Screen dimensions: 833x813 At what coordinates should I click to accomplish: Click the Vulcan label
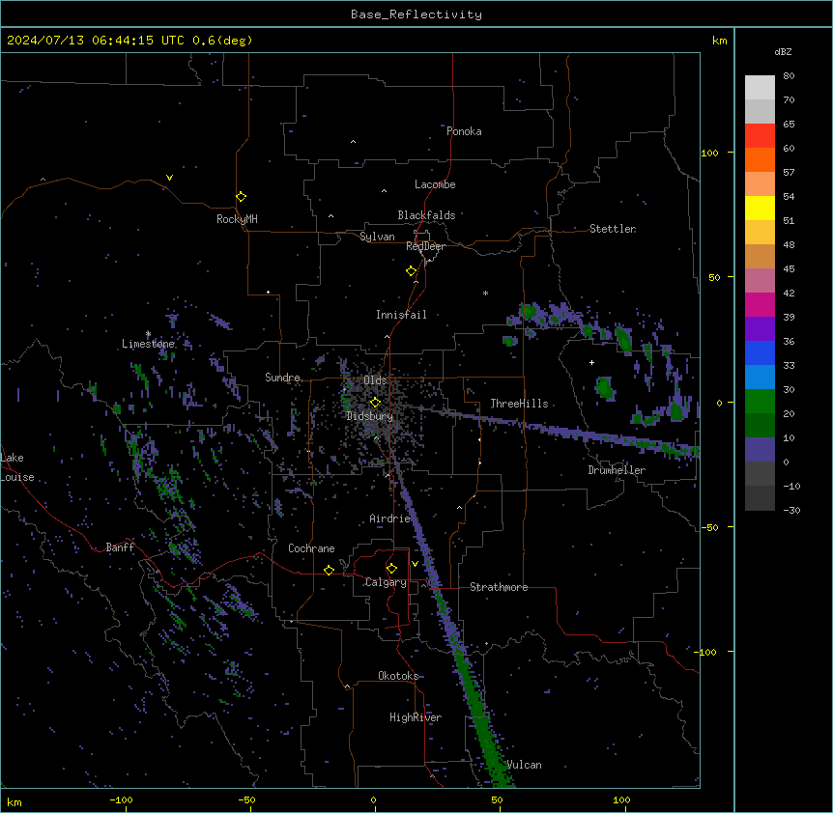click(525, 765)
